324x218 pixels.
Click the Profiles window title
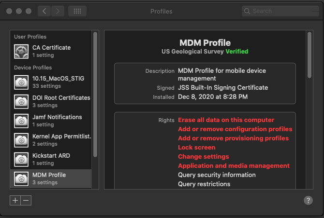pyautogui.click(x=162, y=11)
